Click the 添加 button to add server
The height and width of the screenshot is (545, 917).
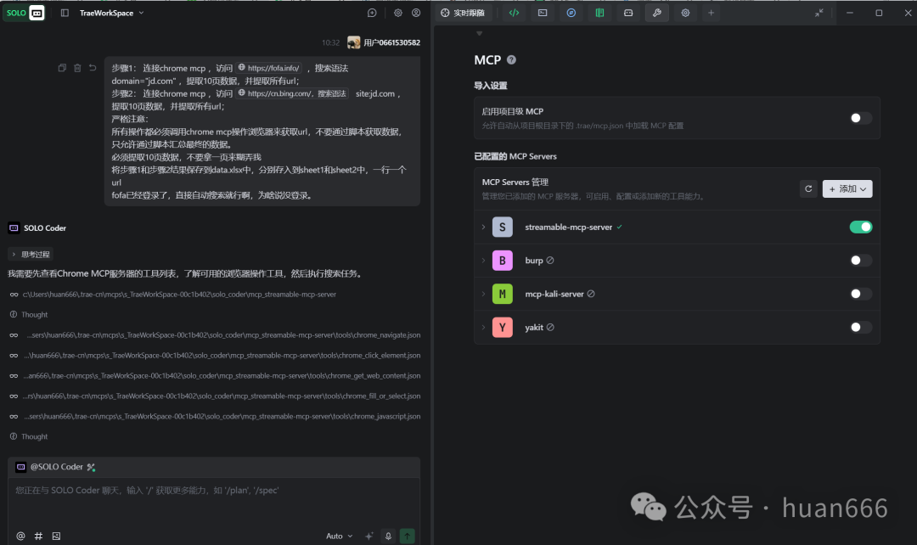click(847, 188)
